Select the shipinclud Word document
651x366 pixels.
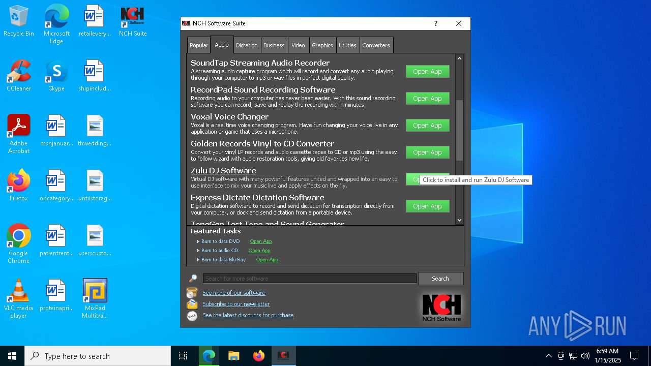coord(95,76)
